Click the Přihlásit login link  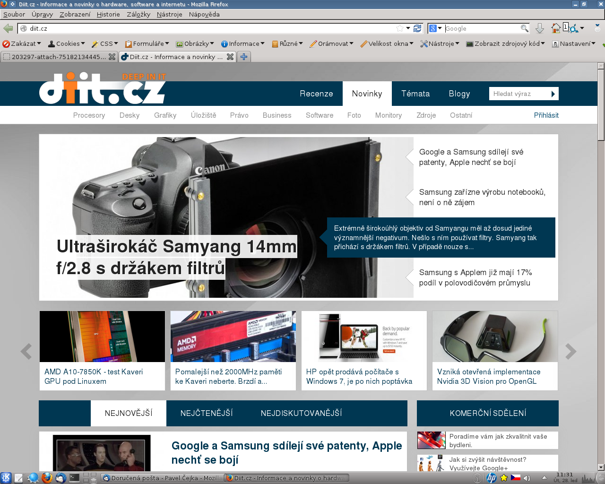tap(546, 115)
